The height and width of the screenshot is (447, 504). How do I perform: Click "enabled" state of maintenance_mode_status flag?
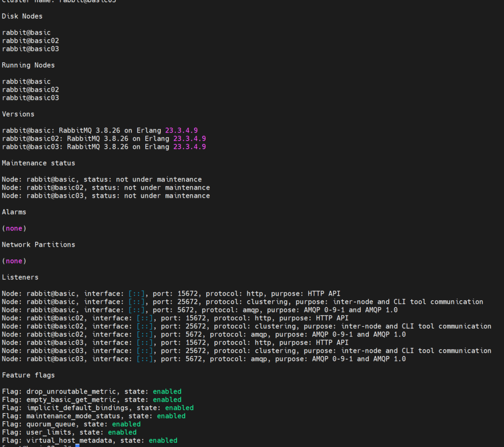tap(171, 416)
